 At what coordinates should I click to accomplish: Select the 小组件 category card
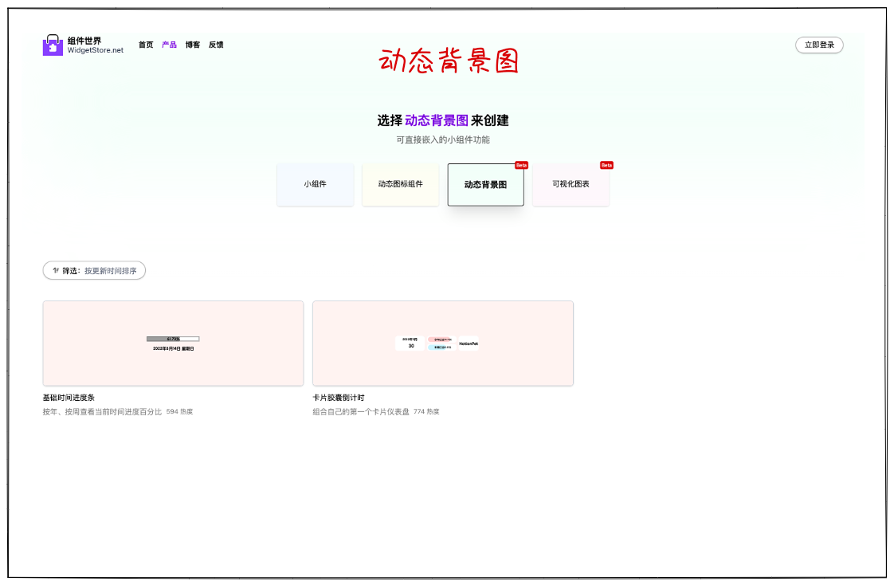316,184
